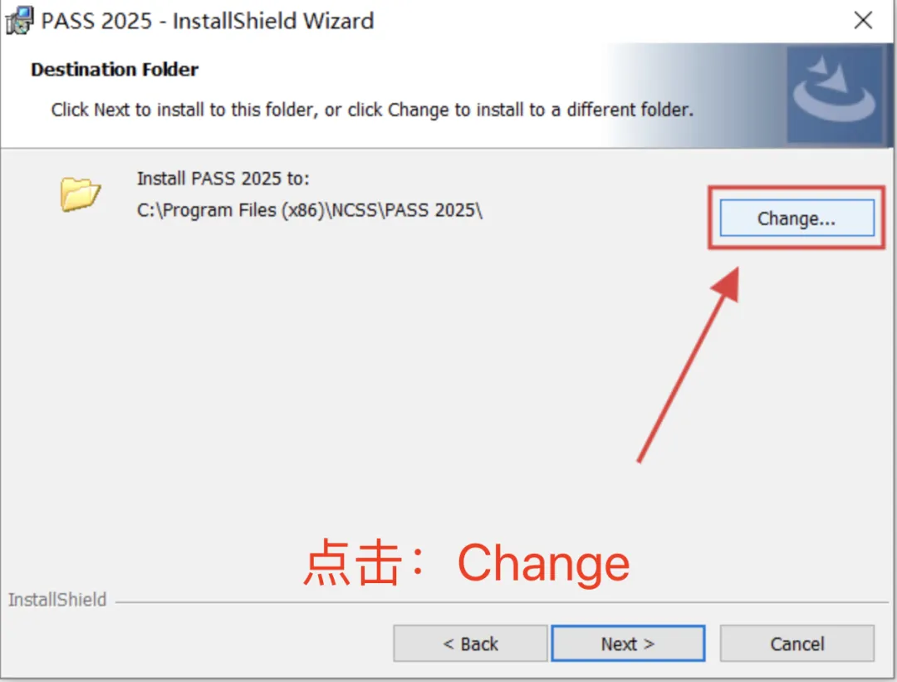This screenshot has height=682, width=897.
Task: Click the horizontal separator line beside InstallShield
Action: (x=502, y=602)
